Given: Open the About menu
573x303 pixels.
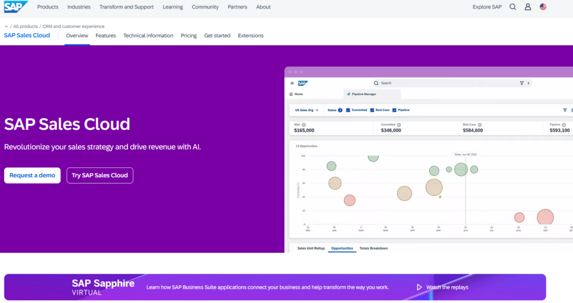Looking at the screenshot, I should click(x=263, y=7).
